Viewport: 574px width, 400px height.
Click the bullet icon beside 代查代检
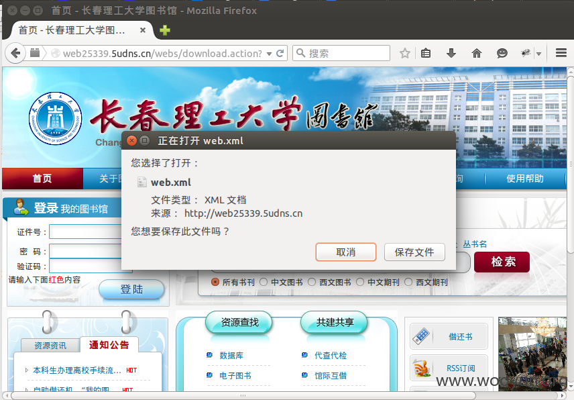click(304, 355)
